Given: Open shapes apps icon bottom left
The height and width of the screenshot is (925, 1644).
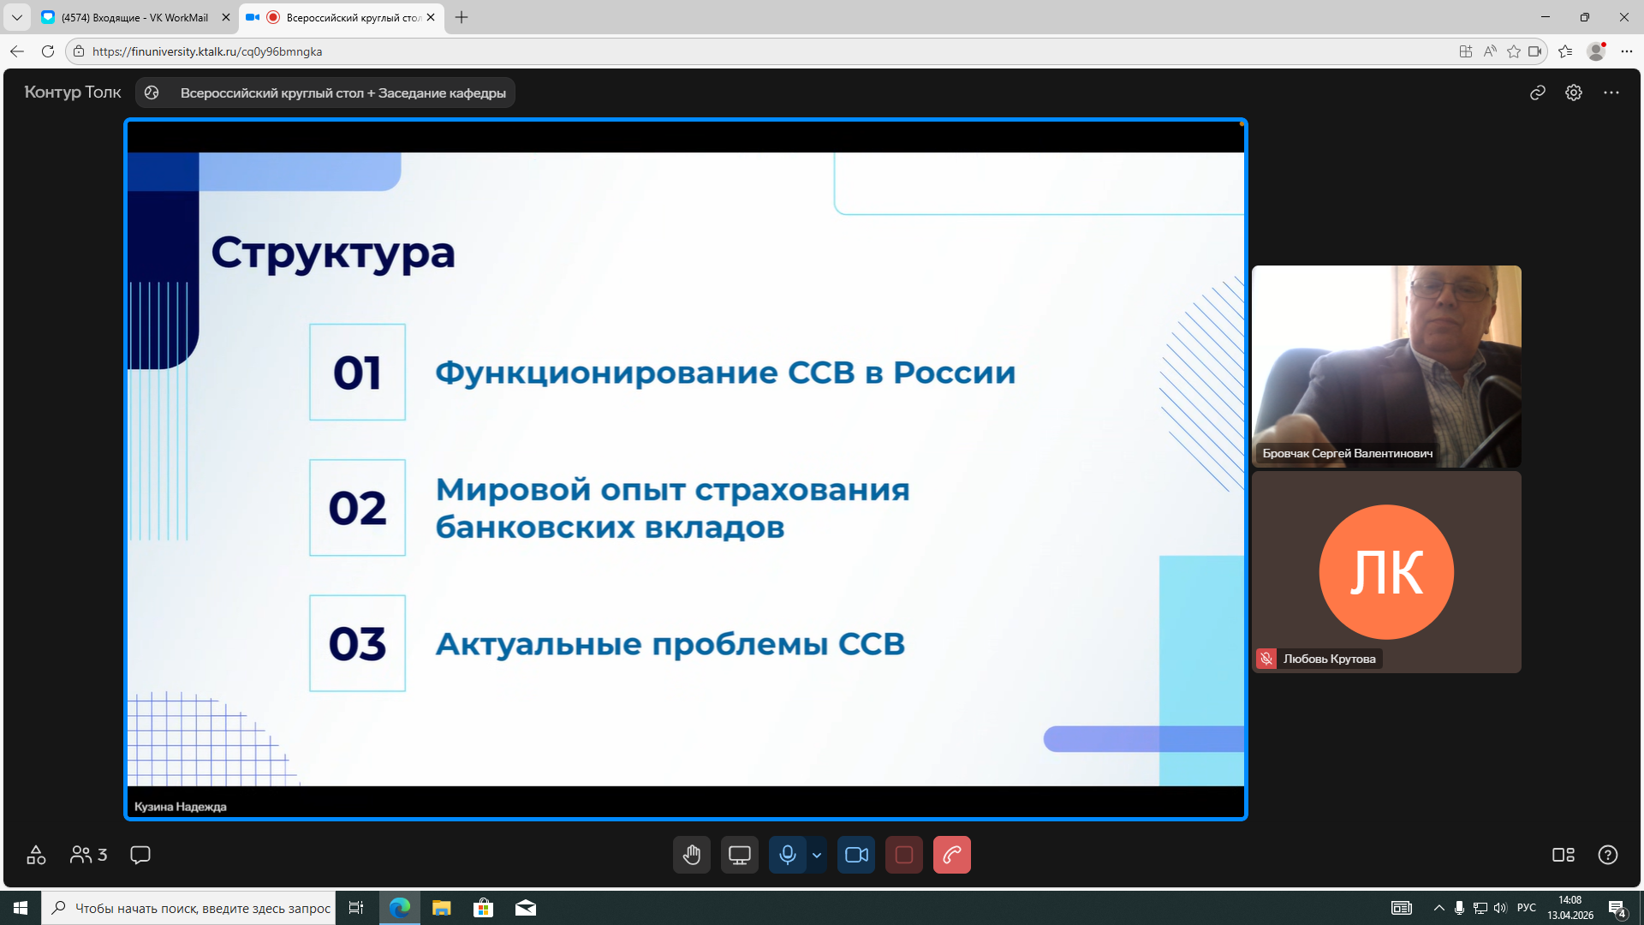Looking at the screenshot, I should click(x=36, y=855).
